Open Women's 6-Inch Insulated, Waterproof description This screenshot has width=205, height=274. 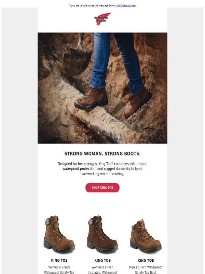coord(102,270)
